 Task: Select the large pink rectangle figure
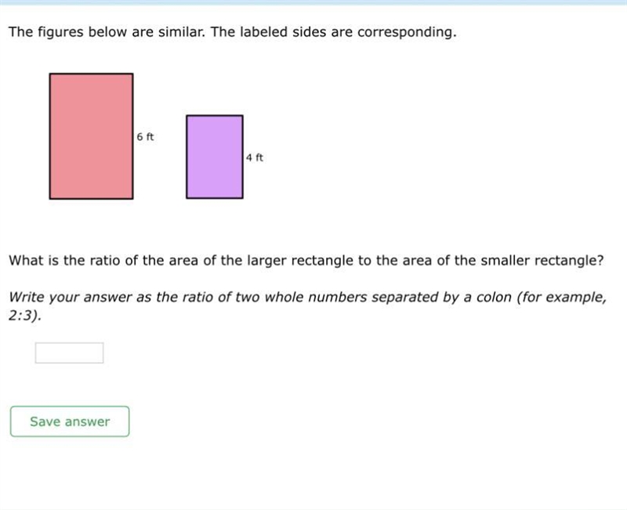click(x=91, y=136)
